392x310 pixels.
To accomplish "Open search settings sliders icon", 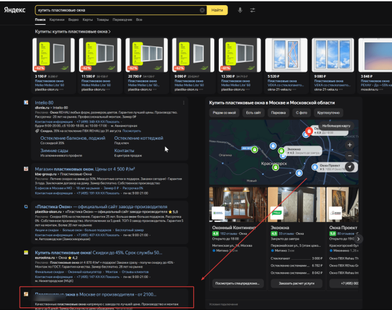I will (x=252, y=10).
